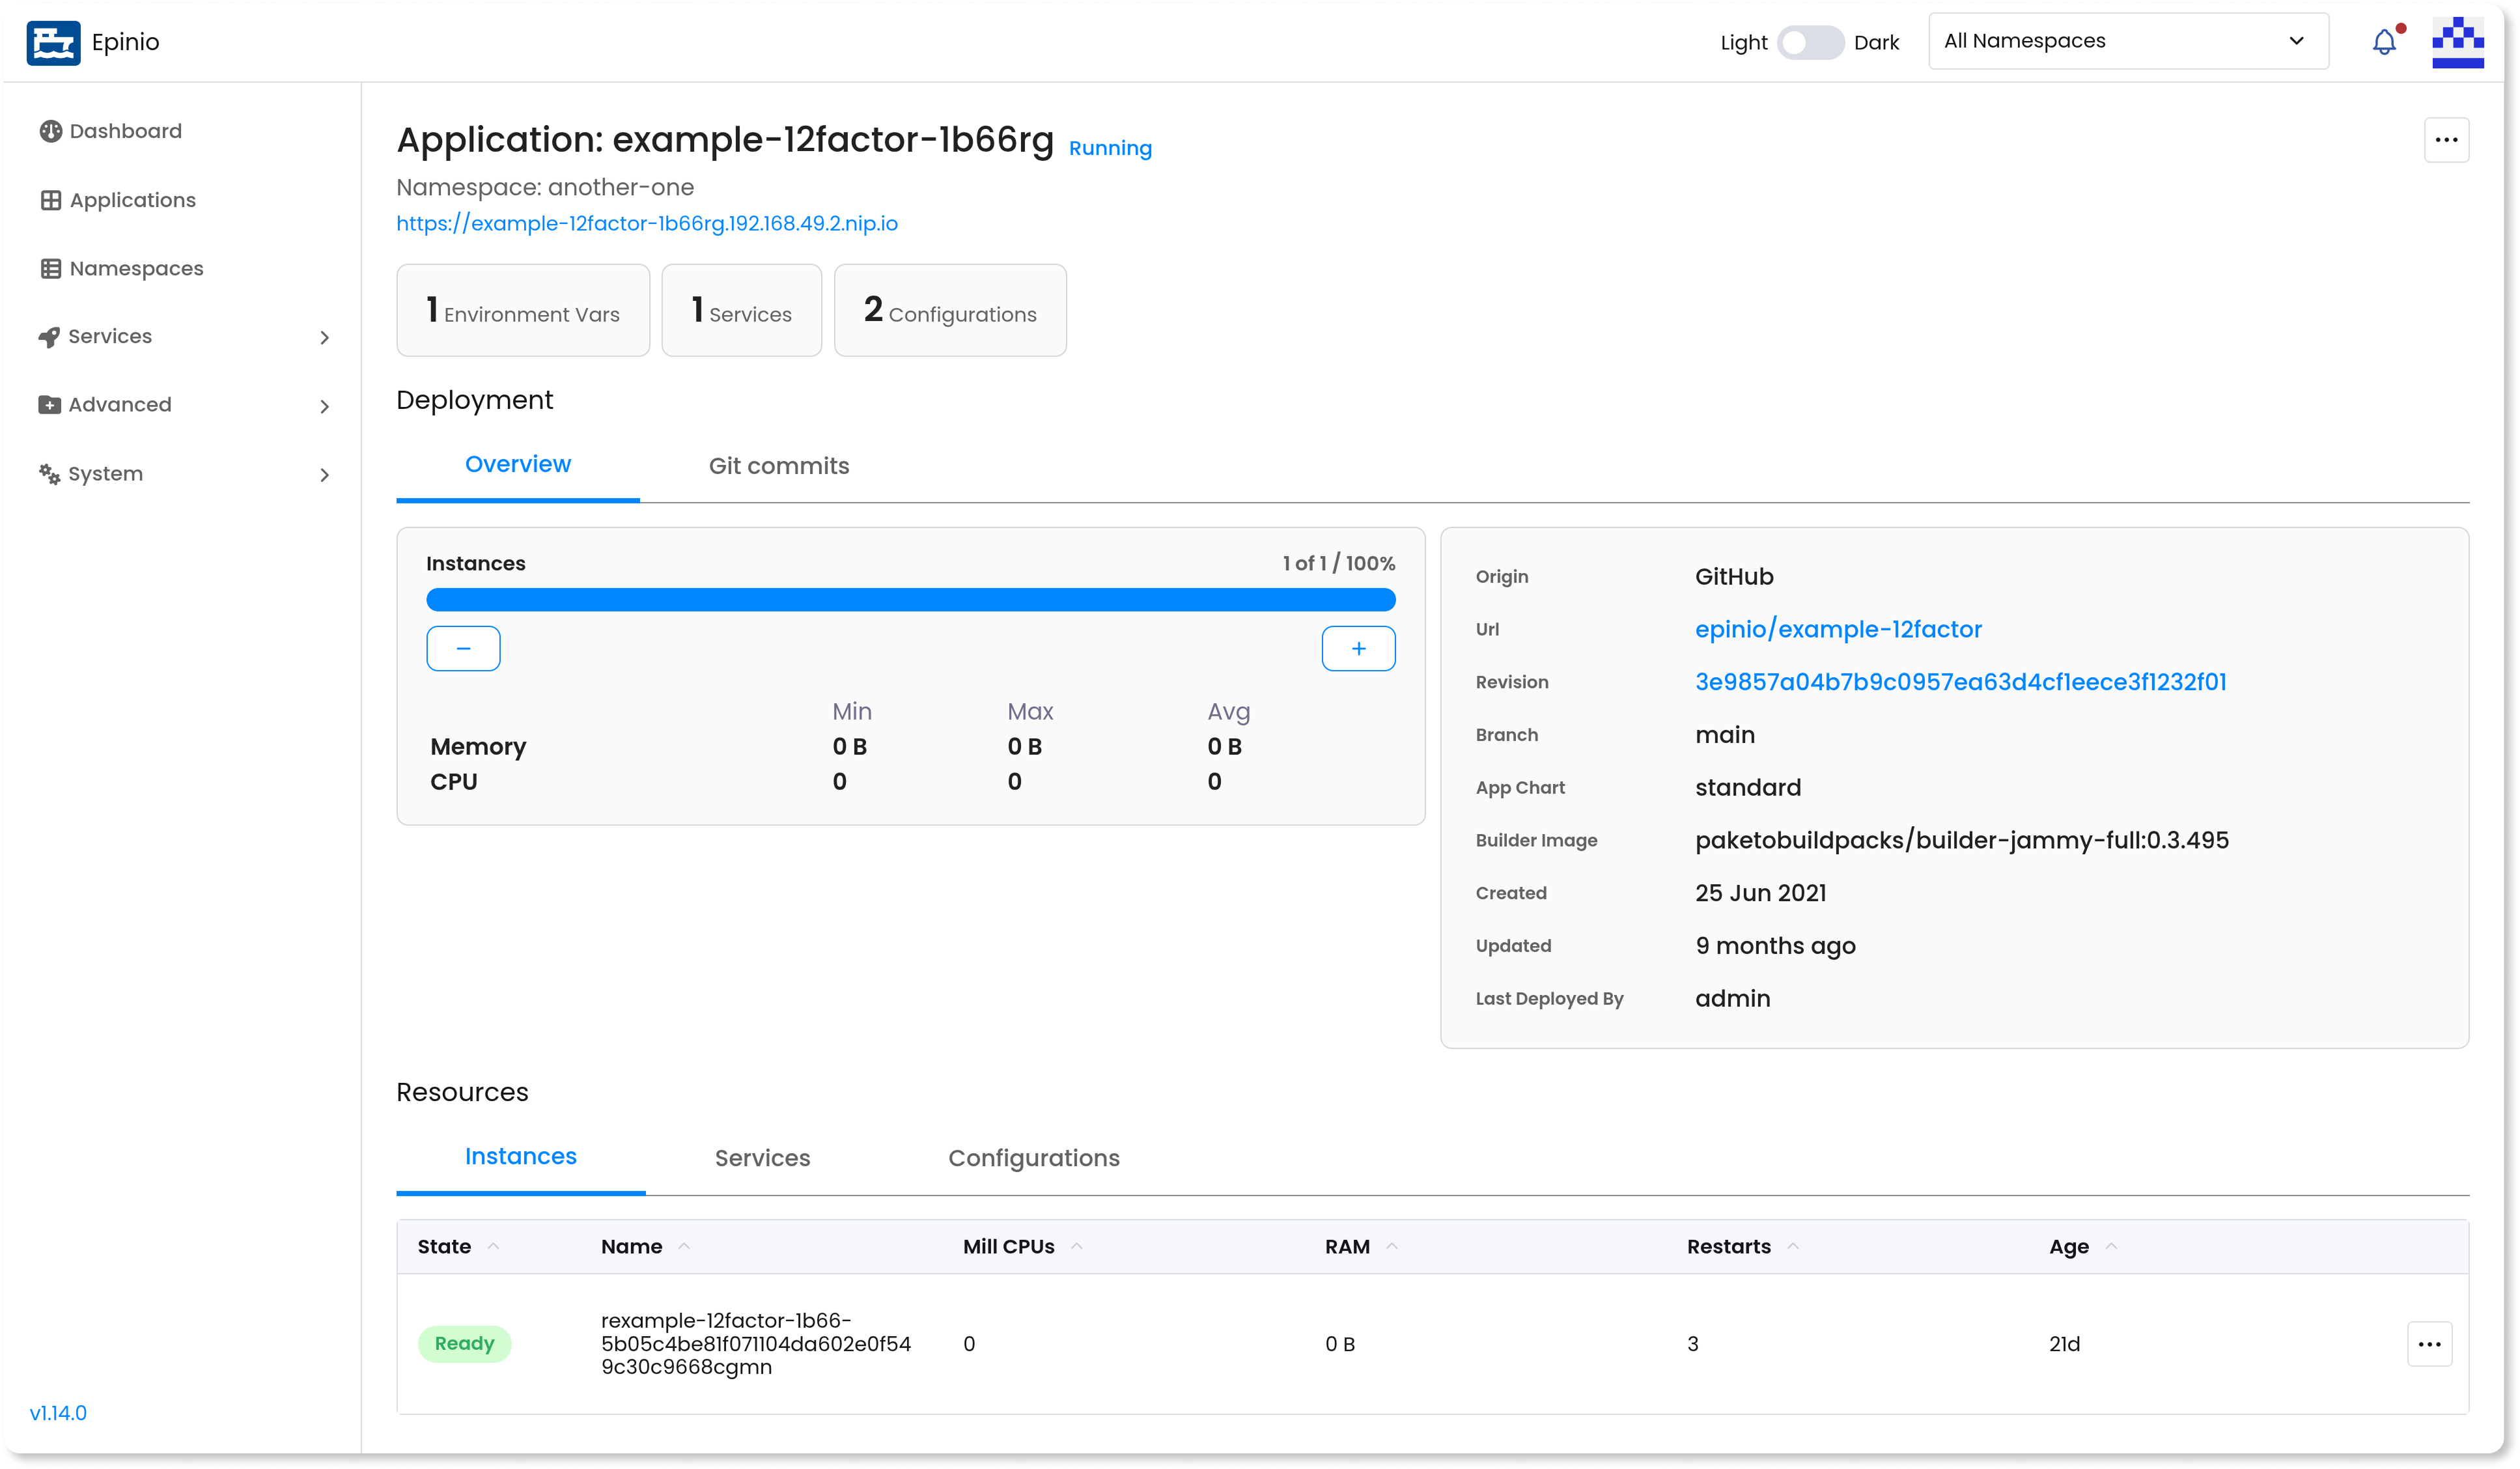Expand the Services sidebar chevron
The height and width of the screenshot is (1469, 2520).
(324, 338)
